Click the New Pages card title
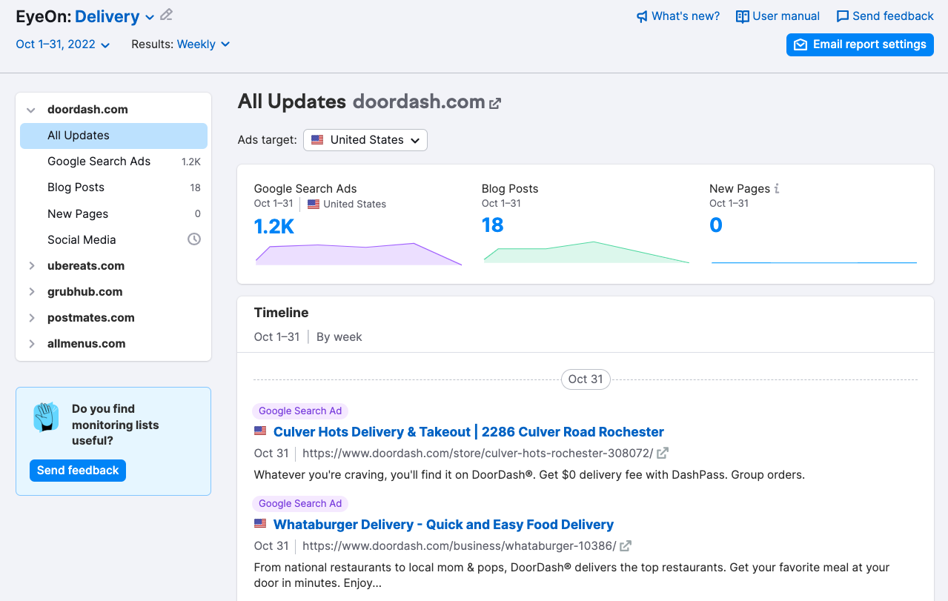The image size is (948, 601). click(740, 189)
